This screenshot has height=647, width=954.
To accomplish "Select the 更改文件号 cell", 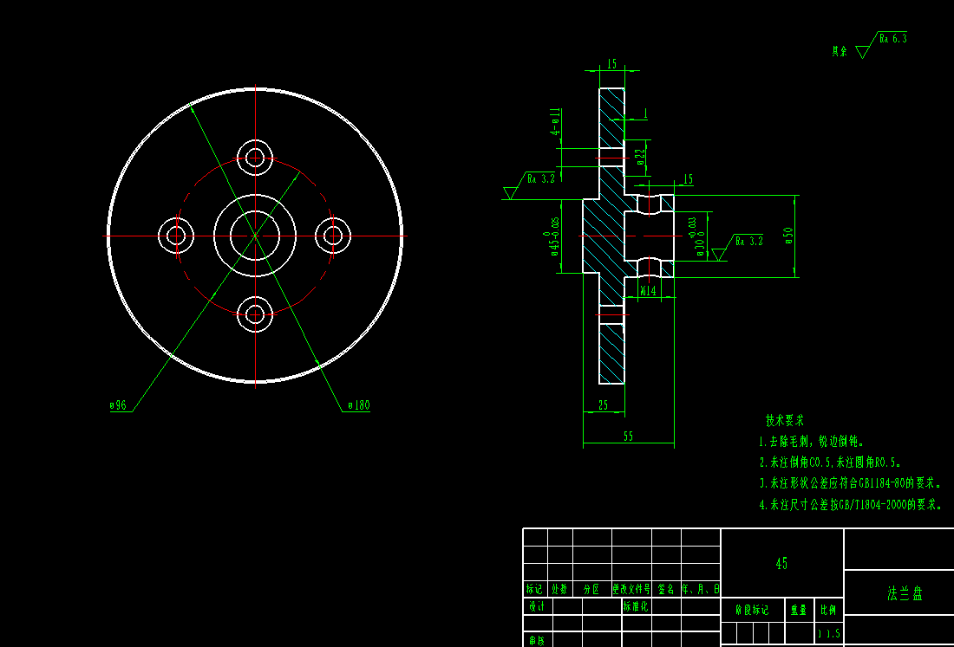I will [631, 589].
